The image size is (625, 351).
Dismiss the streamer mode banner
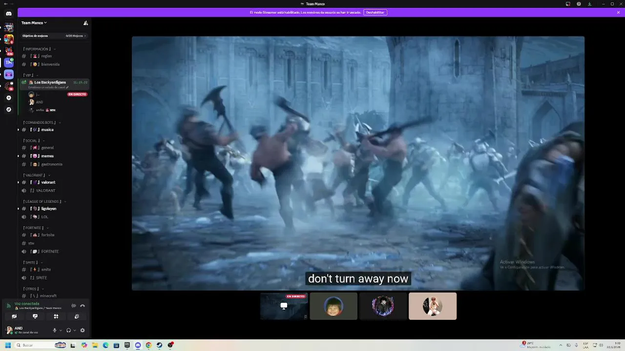[618, 12]
